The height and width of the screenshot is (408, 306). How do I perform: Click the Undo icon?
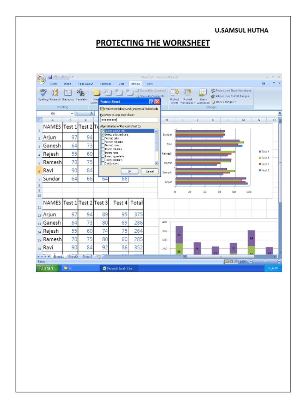[x=55, y=77]
